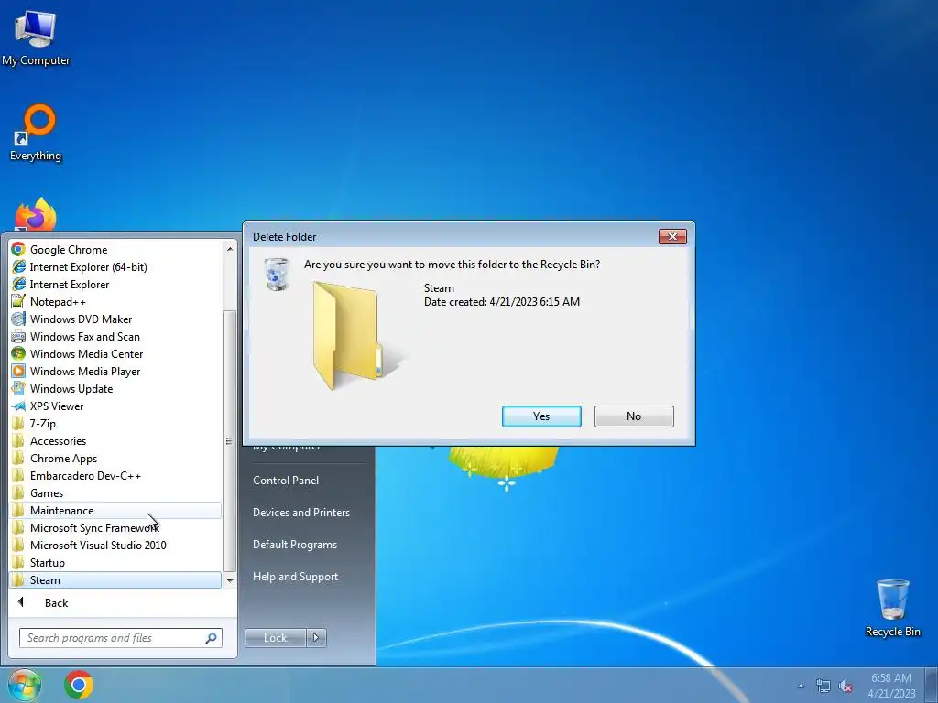Click the Recycle Bin icon in the Delete Folder dialog

coord(277,275)
